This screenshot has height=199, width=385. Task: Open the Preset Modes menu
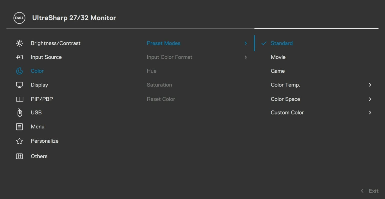point(163,43)
